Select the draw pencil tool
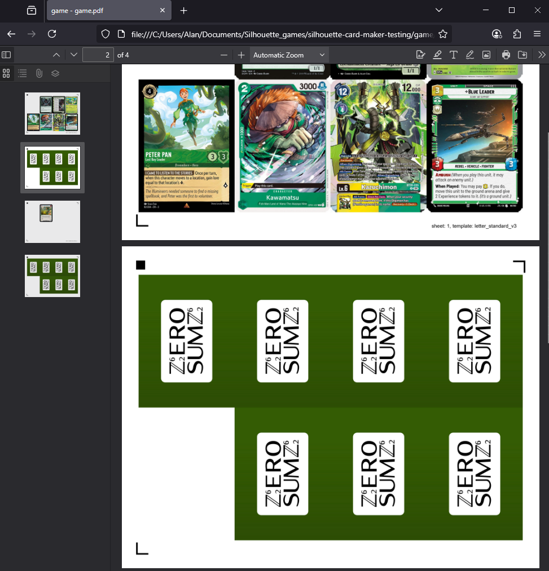Viewport: 549px width, 571px height. [x=470, y=55]
